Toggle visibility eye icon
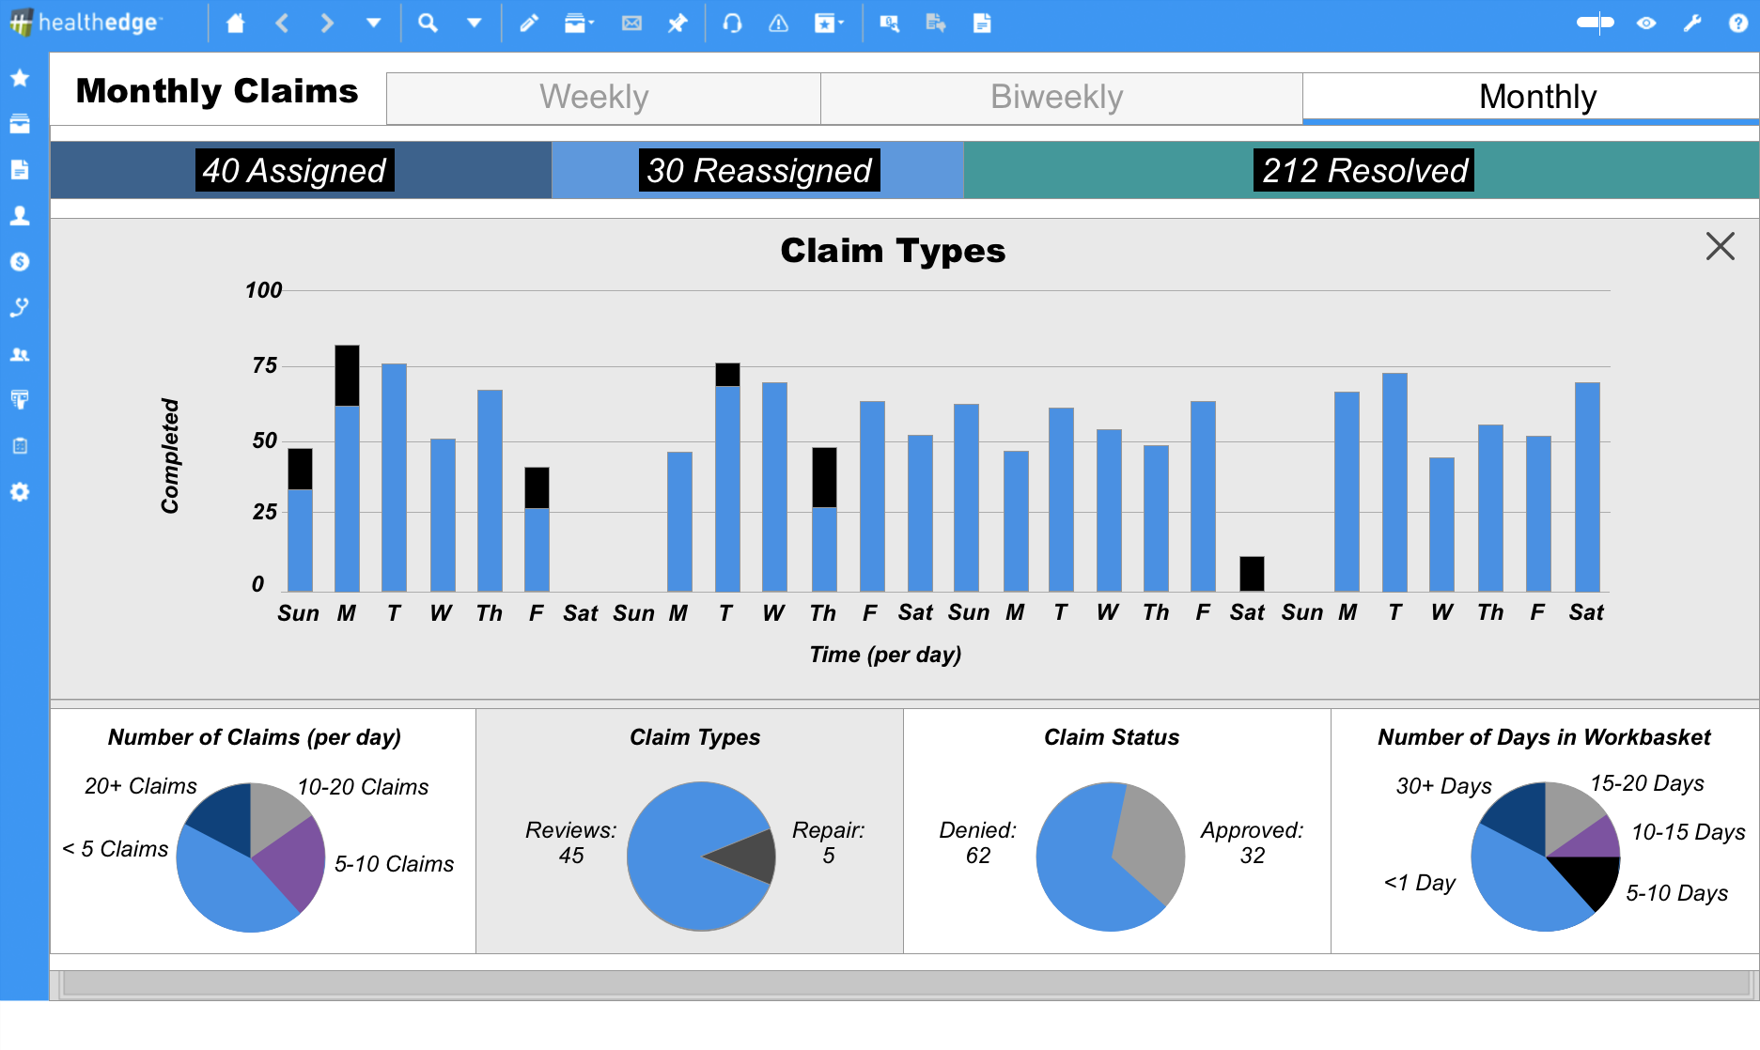1760x1050 pixels. pos(1646,23)
